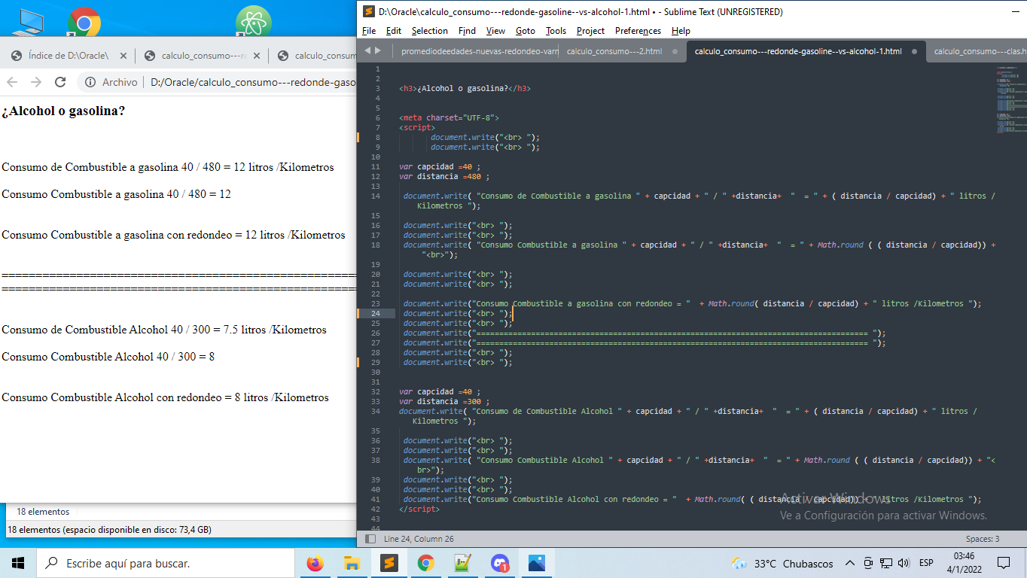Expand the hidden system tray icons chevron
Screen dimensions: 1027x578
tap(850, 563)
